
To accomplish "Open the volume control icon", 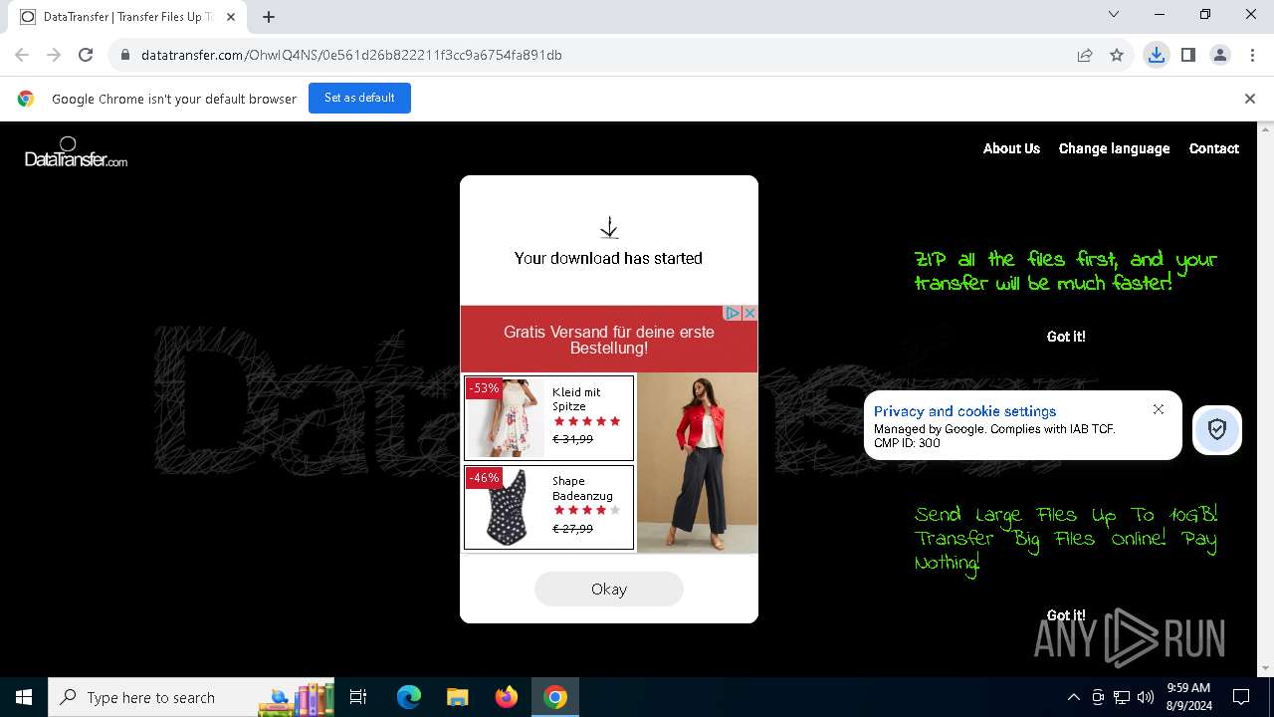I will [x=1146, y=697].
